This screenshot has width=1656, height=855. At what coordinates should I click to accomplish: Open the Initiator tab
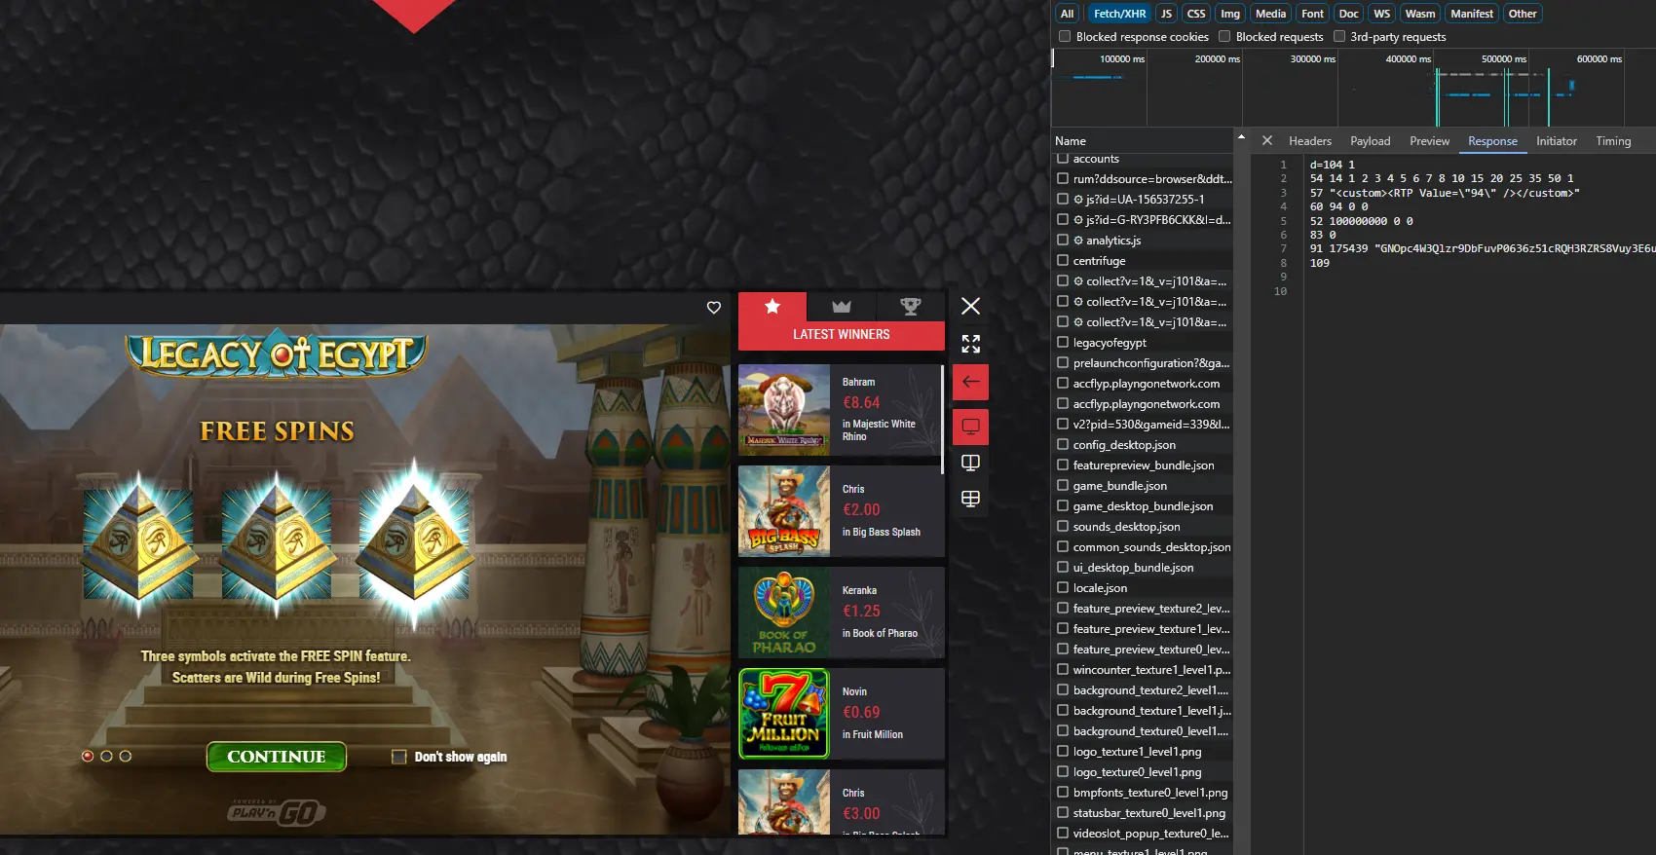1557,141
